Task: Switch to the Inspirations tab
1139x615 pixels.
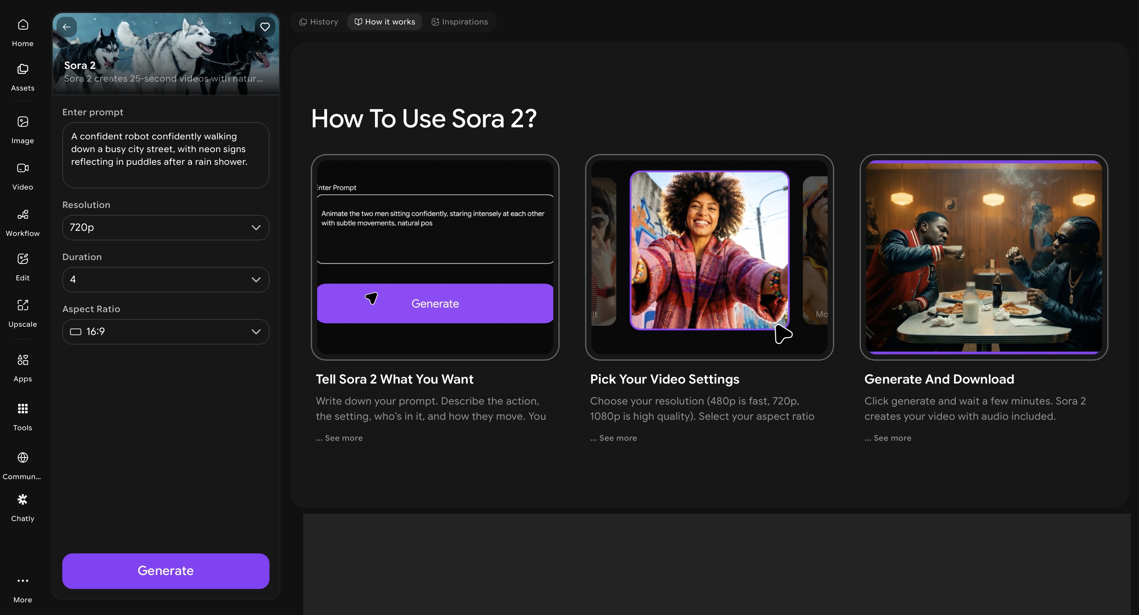Action: [x=460, y=22]
